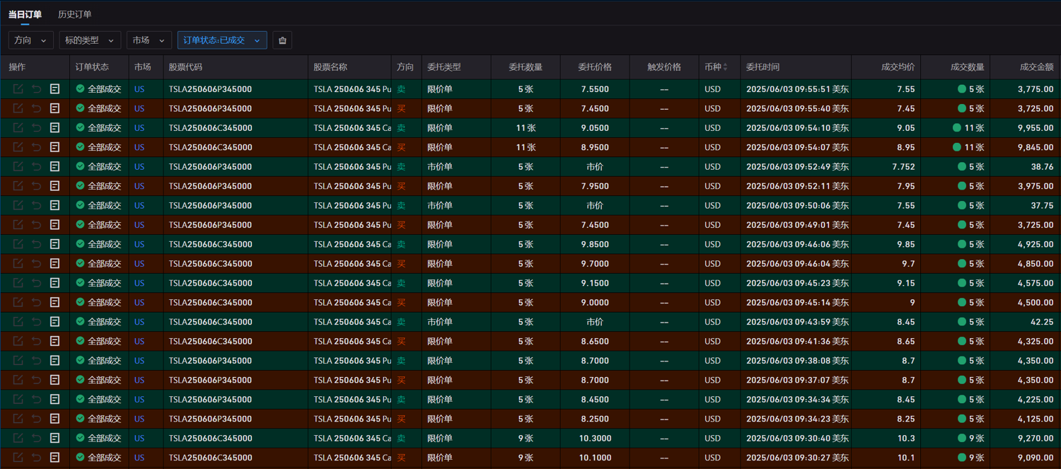Open the 订单状态:已成交 dropdown
This screenshot has height=469, width=1061.
point(222,40)
